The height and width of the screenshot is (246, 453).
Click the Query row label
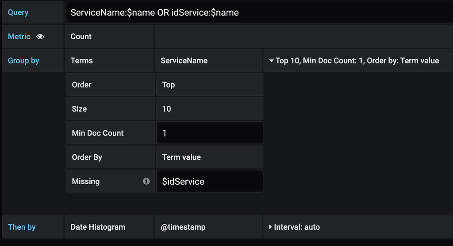pyautogui.click(x=18, y=12)
